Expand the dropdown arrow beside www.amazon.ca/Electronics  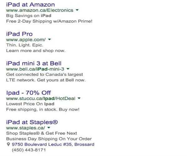[x=77, y=10]
